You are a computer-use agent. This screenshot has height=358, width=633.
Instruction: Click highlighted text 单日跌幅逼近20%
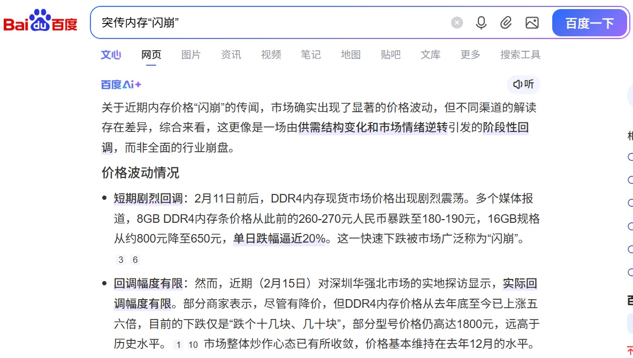tap(279, 239)
